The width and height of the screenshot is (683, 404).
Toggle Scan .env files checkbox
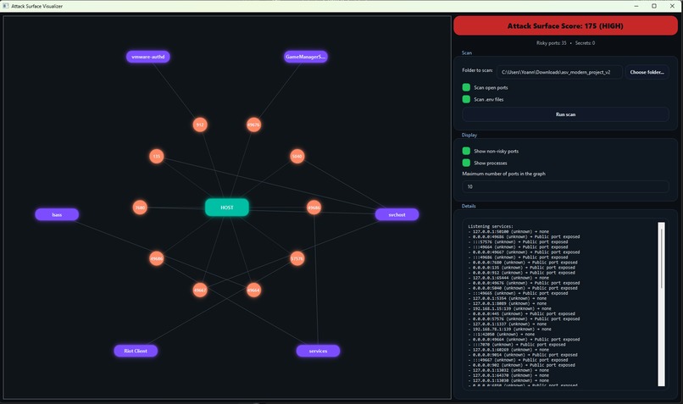[466, 99]
